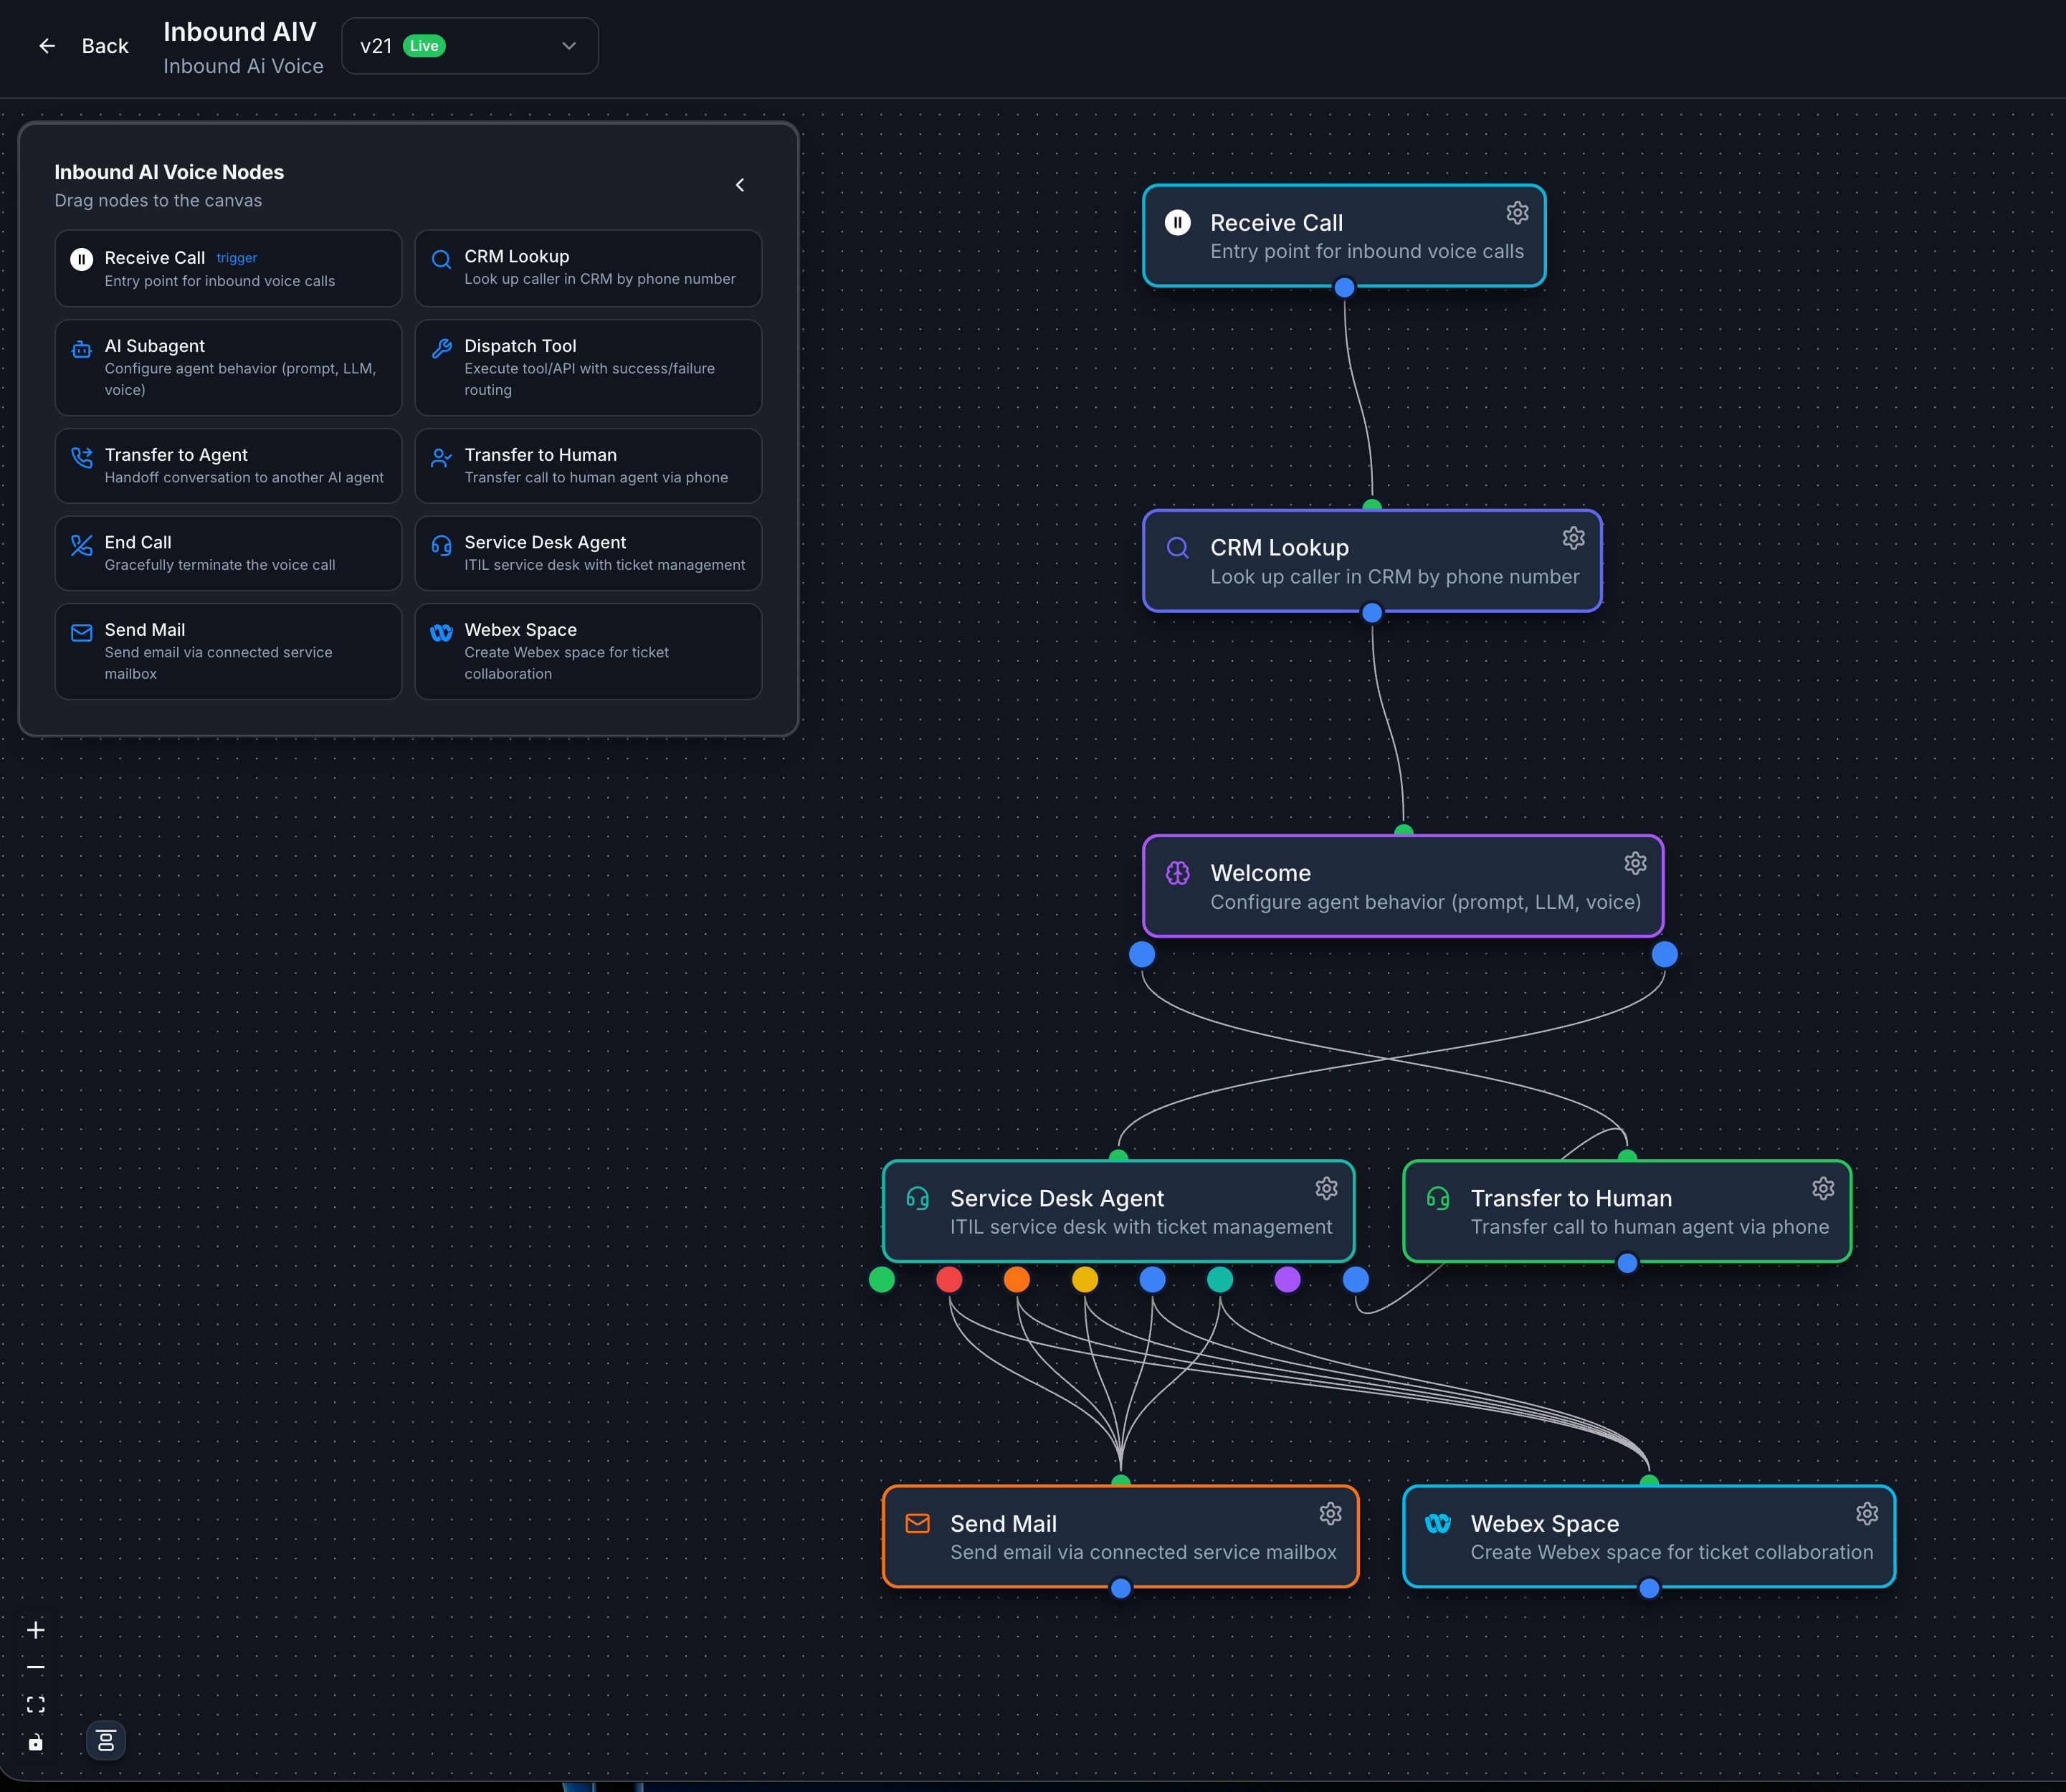
Task: Click the brain icon on Welcome node
Action: point(1178,873)
